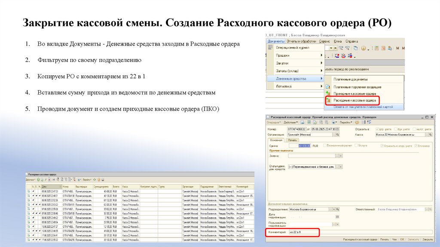Viewport: 440px width, 247px height.
Task: Open the Справка menu
Action: tap(351, 41)
